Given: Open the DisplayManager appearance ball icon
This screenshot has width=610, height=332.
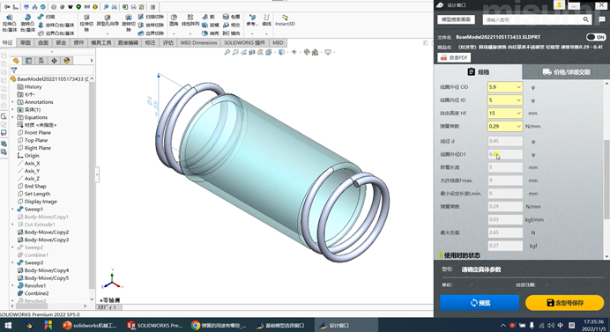Looking at the screenshot, I should 66,61.
